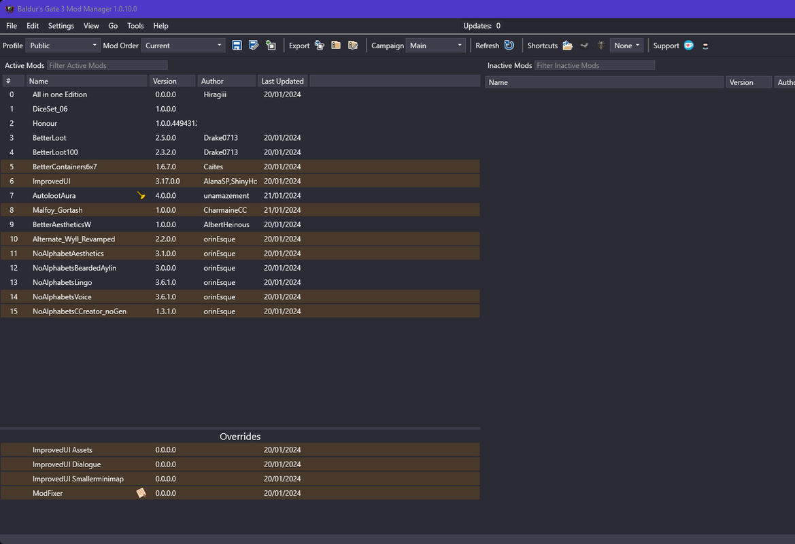
Task: Click the export order to game icon
Action: [320, 46]
